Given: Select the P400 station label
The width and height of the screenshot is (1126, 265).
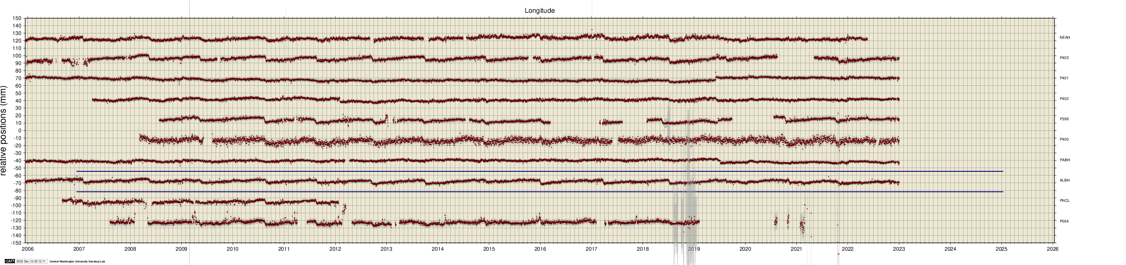Looking at the screenshot, I should (x=1064, y=139).
